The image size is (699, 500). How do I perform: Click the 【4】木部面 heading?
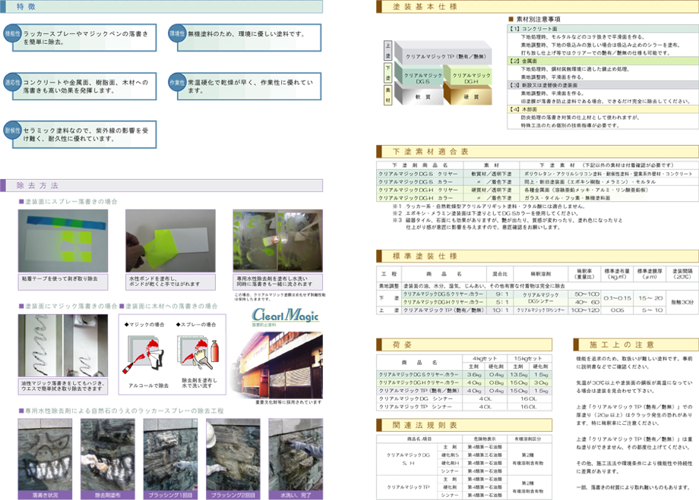pyautogui.click(x=603, y=109)
